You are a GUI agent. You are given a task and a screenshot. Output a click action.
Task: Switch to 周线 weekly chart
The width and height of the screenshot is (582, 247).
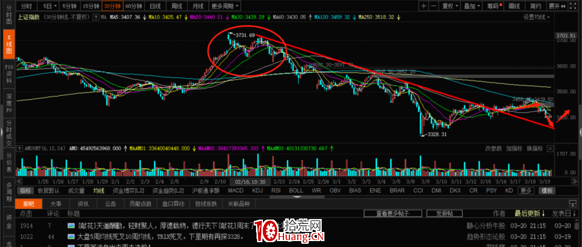(176, 6)
